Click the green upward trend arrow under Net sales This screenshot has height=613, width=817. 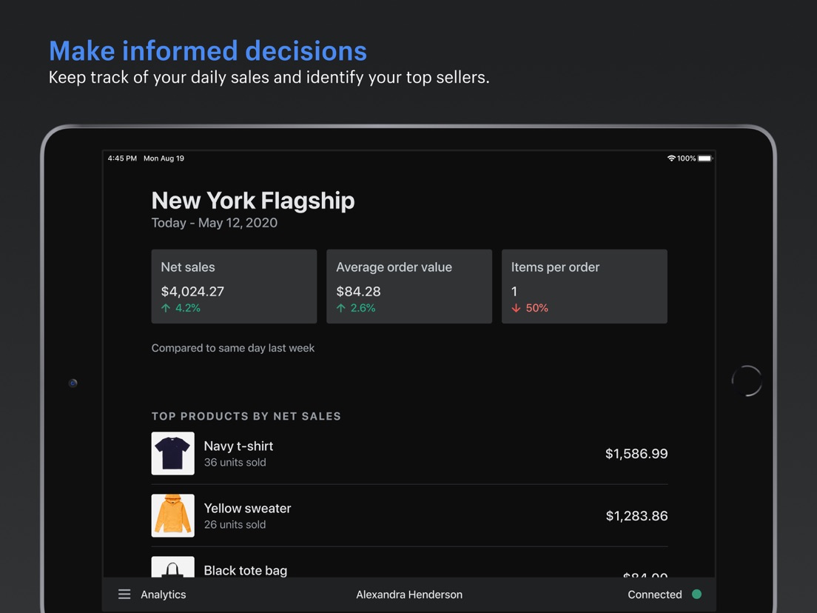(164, 308)
